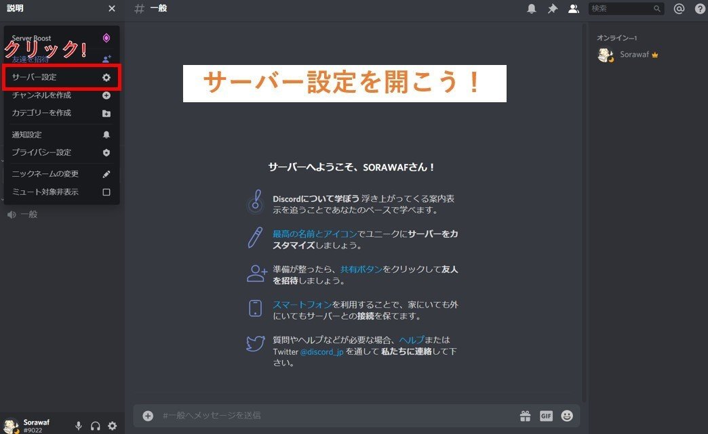
Task: Click the サーバー設定 gear icon
Action: coord(106,77)
